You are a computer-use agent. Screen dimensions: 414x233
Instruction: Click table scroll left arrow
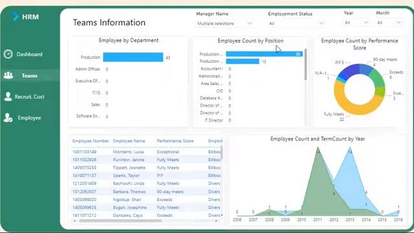75,221
